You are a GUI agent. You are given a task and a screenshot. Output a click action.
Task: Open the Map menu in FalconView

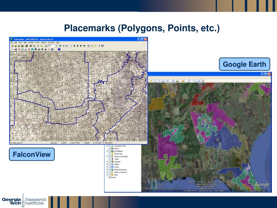coord(25,43)
